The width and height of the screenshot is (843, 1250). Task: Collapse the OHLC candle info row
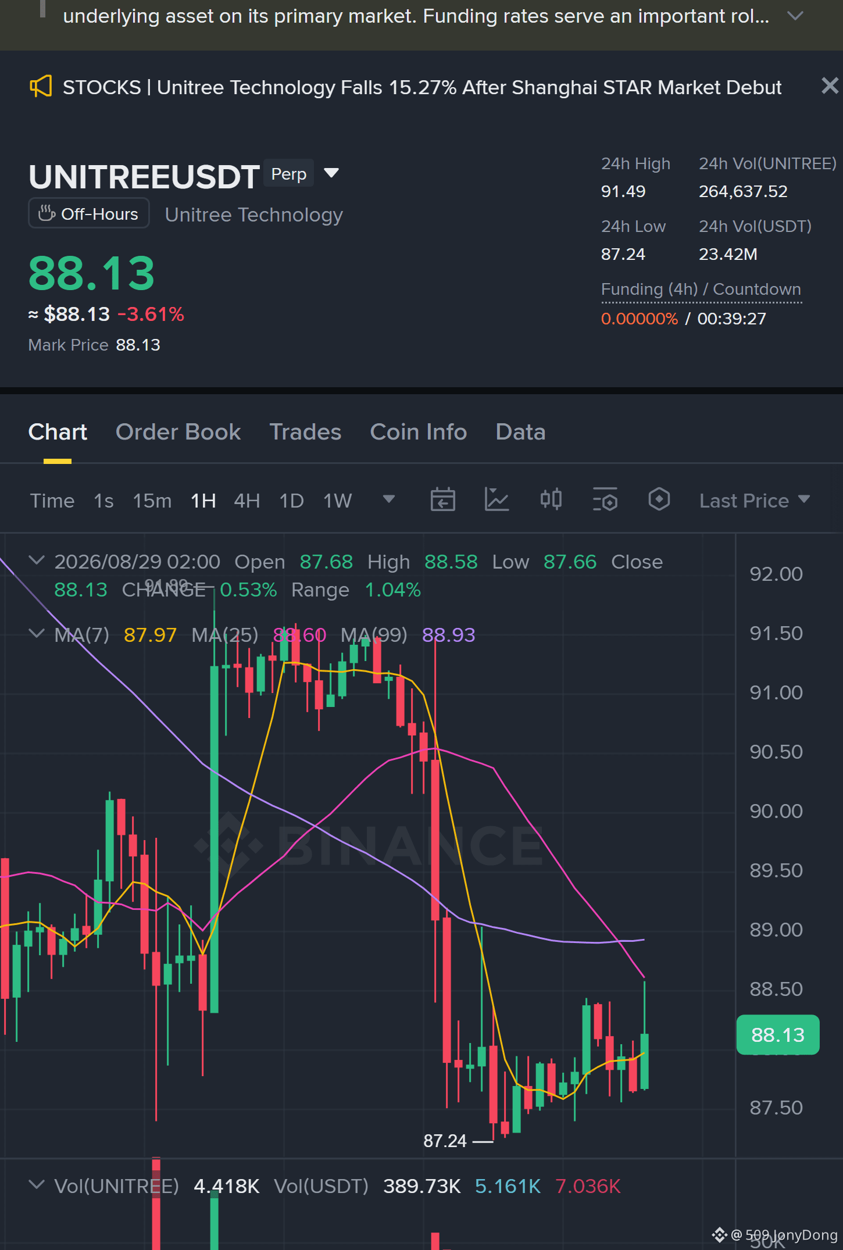(37, 560)
